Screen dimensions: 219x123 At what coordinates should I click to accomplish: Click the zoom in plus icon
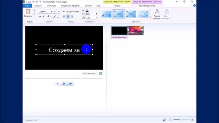coord(192,120)
